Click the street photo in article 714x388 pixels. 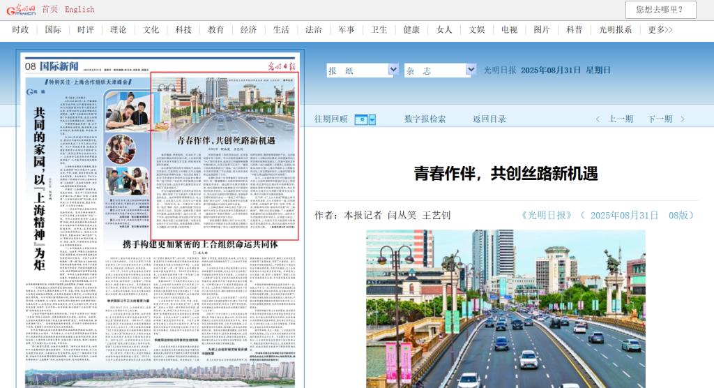tap(506, 307)
